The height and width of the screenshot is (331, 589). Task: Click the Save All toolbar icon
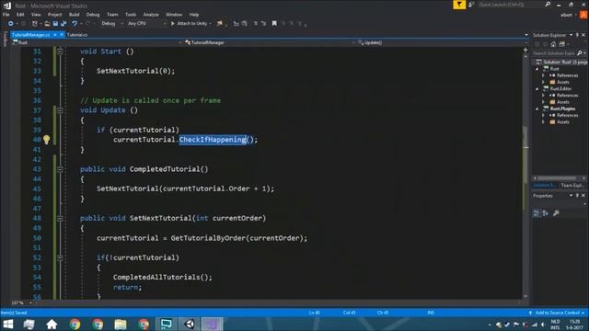64,24
